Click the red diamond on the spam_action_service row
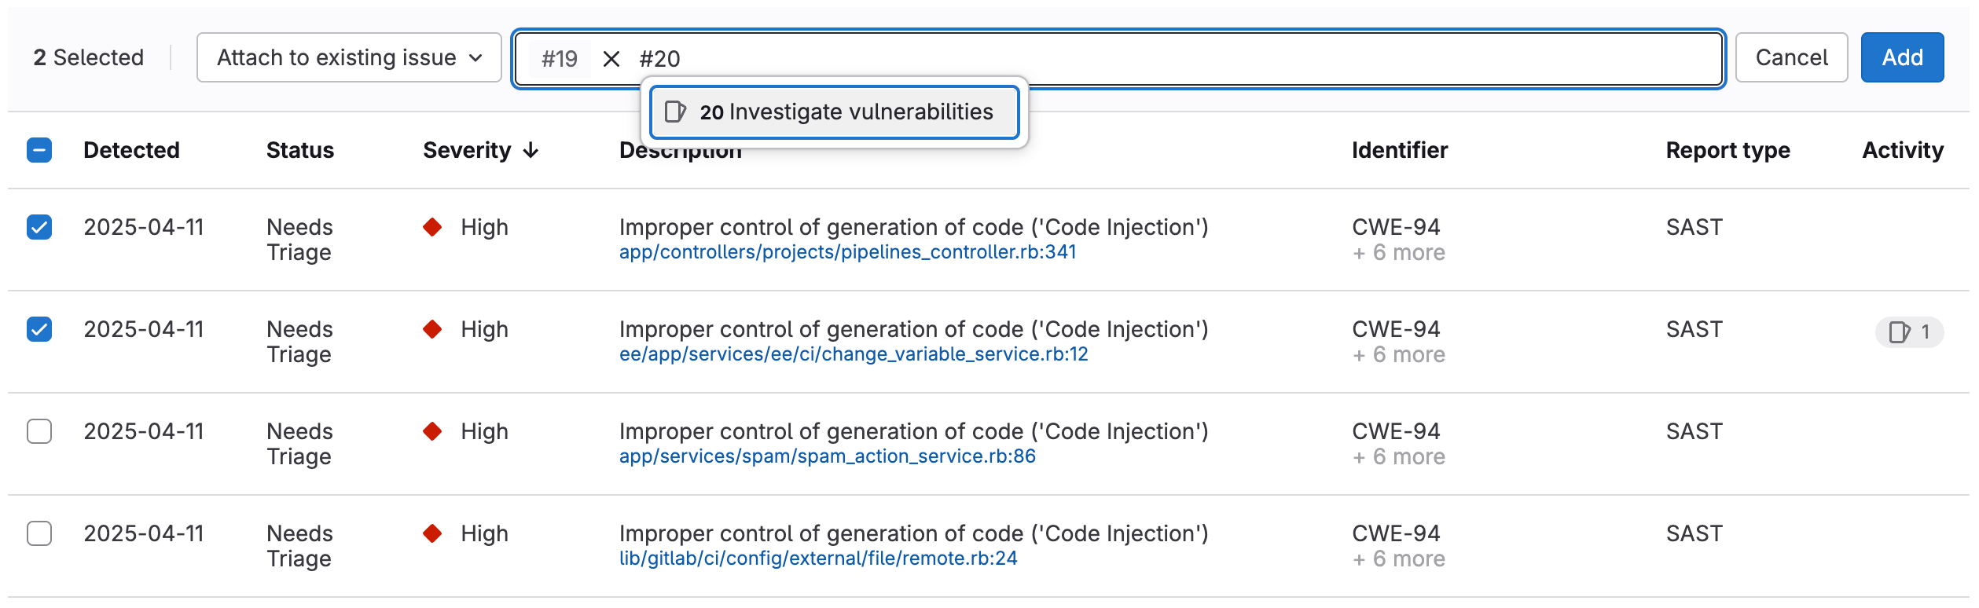The image size is (1979, 608). coord(432,431)
